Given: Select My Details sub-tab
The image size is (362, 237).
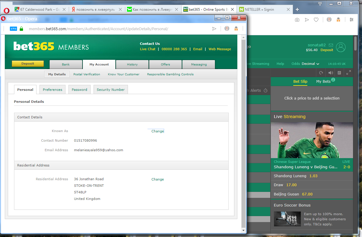Looking at the screenshot, I should (57, 74).
